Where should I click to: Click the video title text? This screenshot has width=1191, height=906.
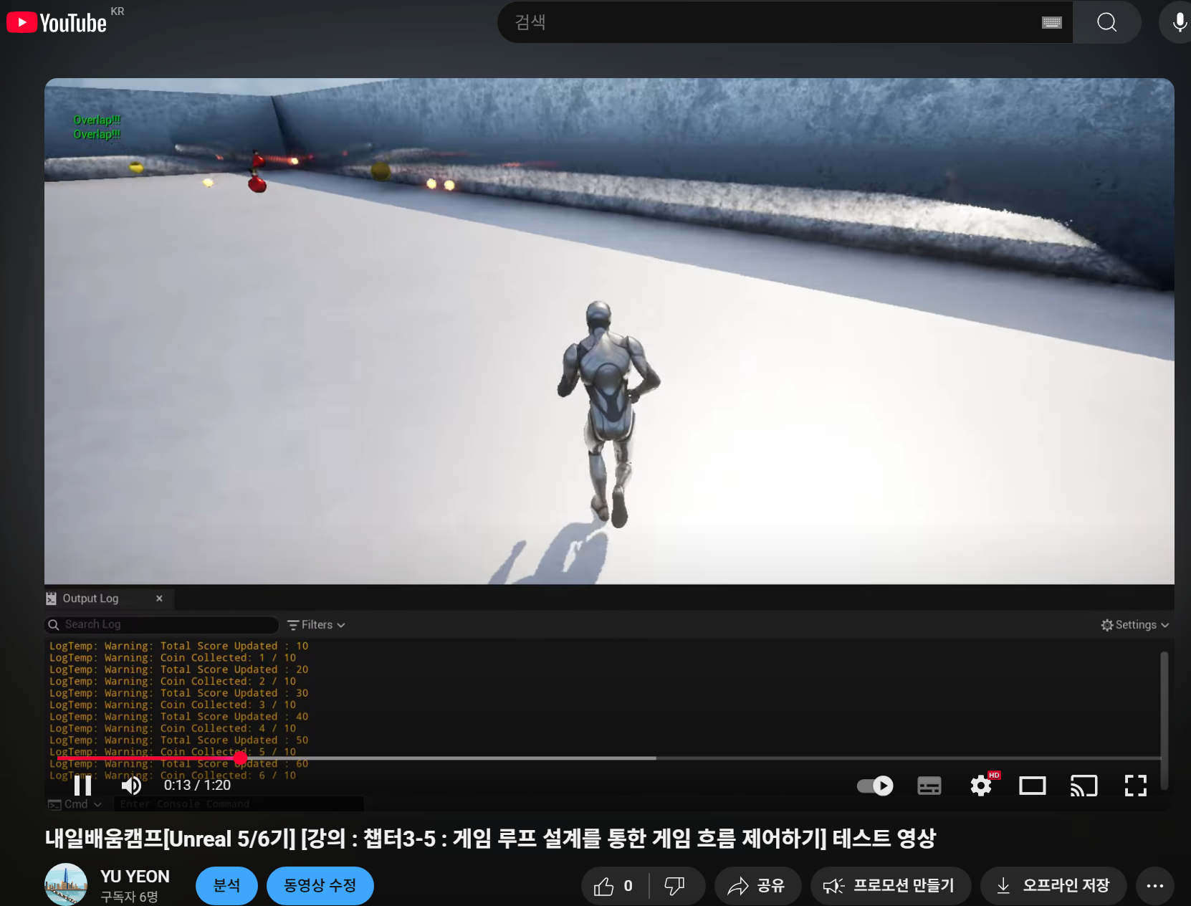tap(490, 838)
